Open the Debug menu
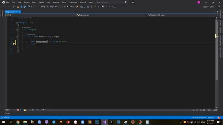 click(41, 2)
